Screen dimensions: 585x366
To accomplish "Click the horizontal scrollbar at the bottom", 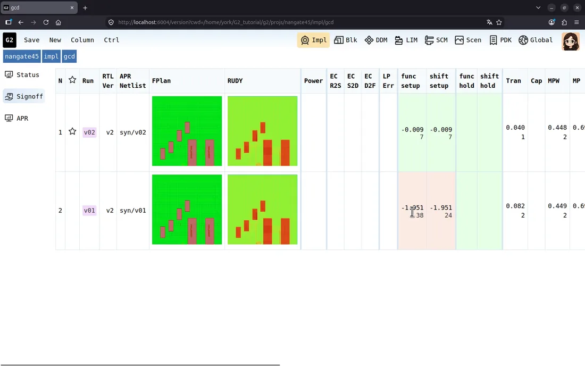I will tap(140, 365).
